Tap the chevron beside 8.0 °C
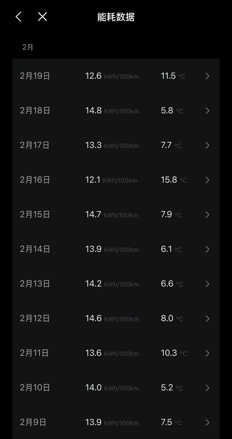Image resolution: width=232 pixels, height=439 pixels. 208,319
